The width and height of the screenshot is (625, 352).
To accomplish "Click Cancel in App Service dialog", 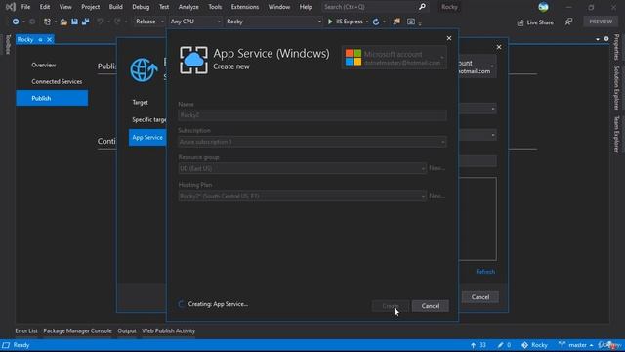I will 431,306.
